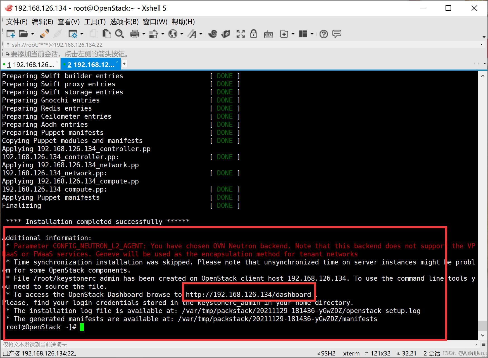The image size is (488, 358).
Task: Click the tab list dropdown arrow at right
Action: click(x=485, y=64)
